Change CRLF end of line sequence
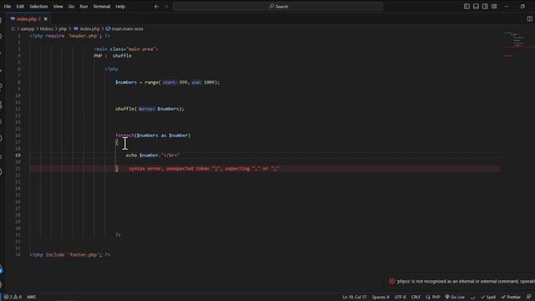Screen dimensions: 535x301 [415, 297]
